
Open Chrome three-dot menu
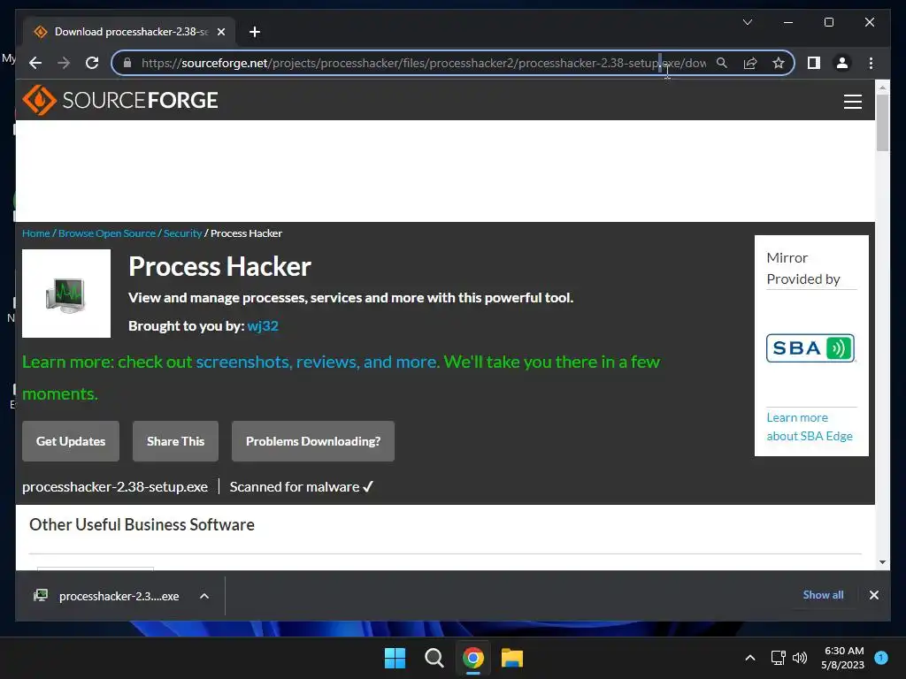pos(871,63)
